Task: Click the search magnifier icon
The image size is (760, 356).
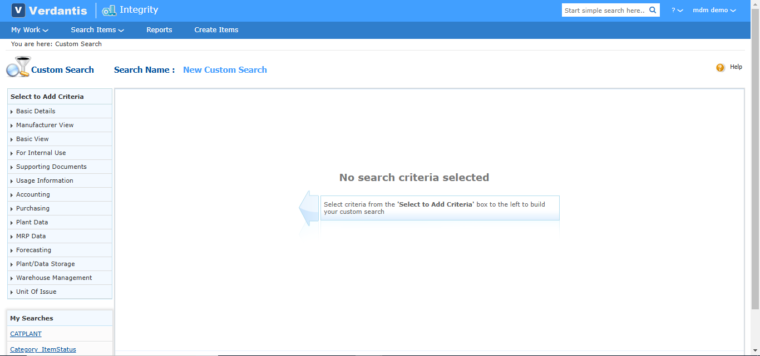Action: [x=653, y=10]
